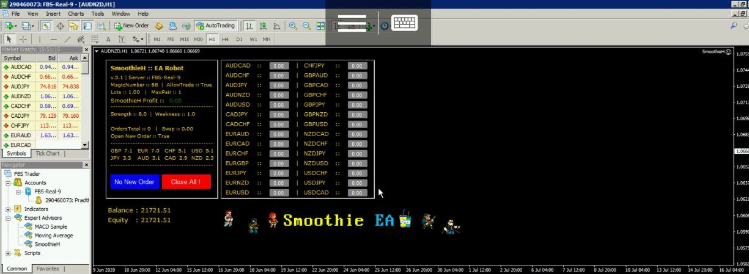The image size is (749, 274).
Task: Zoom out on the chart
Action: tap(306, 26)
